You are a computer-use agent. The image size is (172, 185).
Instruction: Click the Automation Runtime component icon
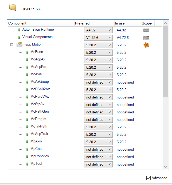pyautogui.click(x=19, y=30)
